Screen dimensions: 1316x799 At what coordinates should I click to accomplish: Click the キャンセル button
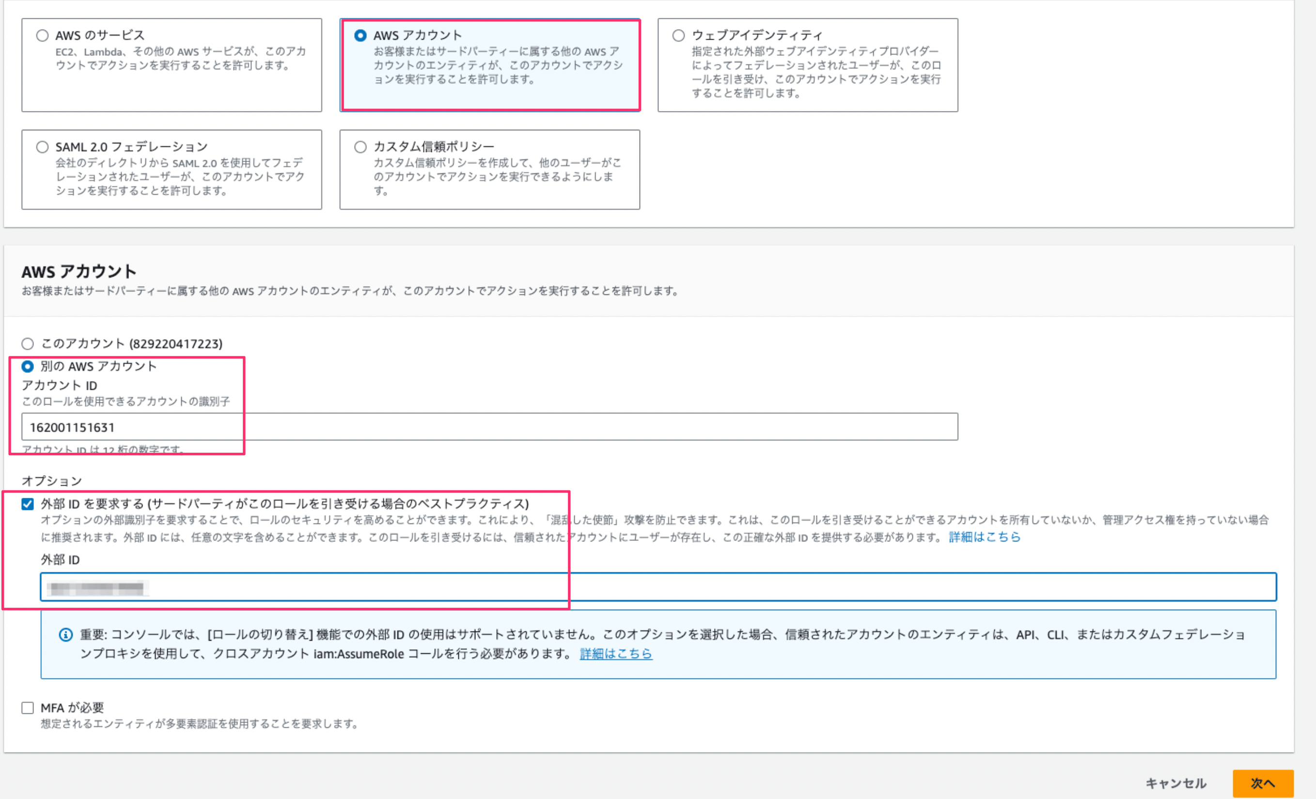1176,784
